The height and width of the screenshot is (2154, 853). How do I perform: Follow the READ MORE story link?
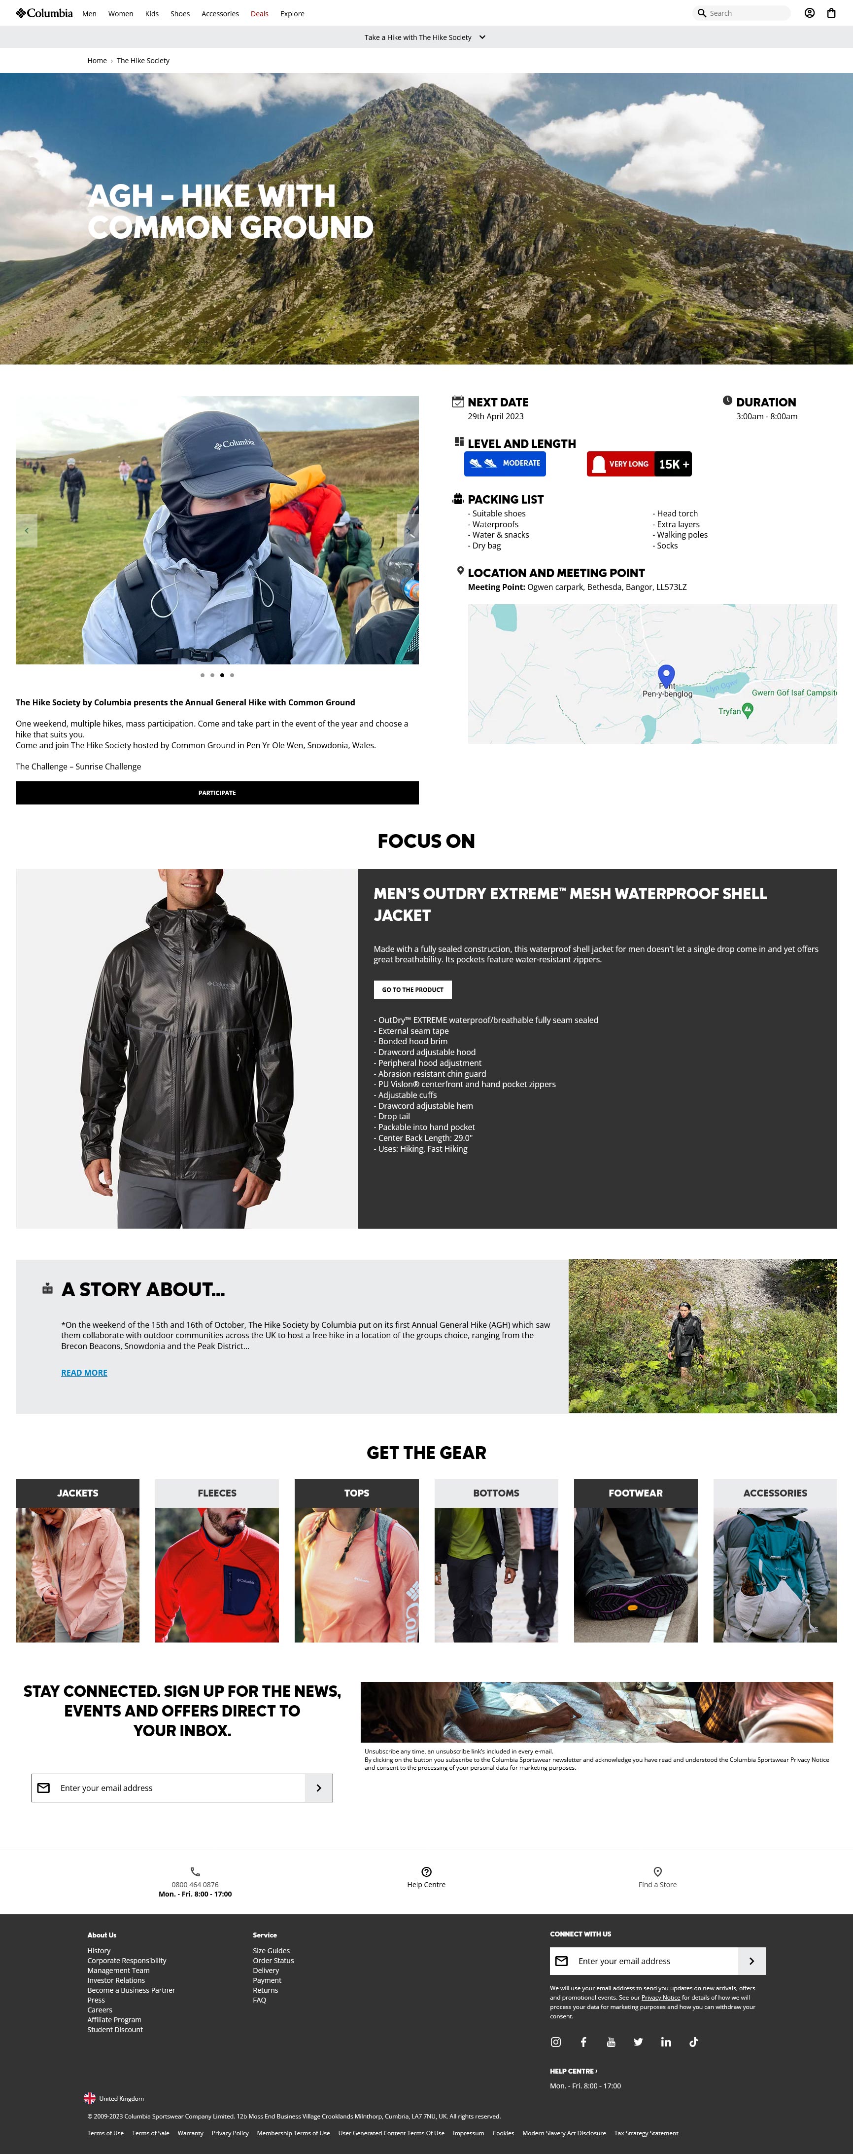pos(84,1372)
